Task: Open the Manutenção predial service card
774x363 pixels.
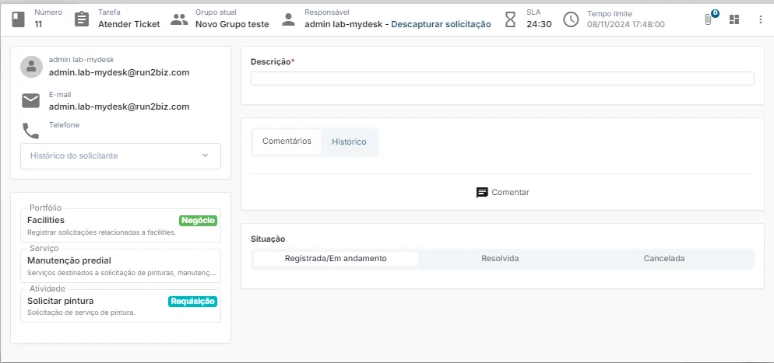Action: [121, 266]
